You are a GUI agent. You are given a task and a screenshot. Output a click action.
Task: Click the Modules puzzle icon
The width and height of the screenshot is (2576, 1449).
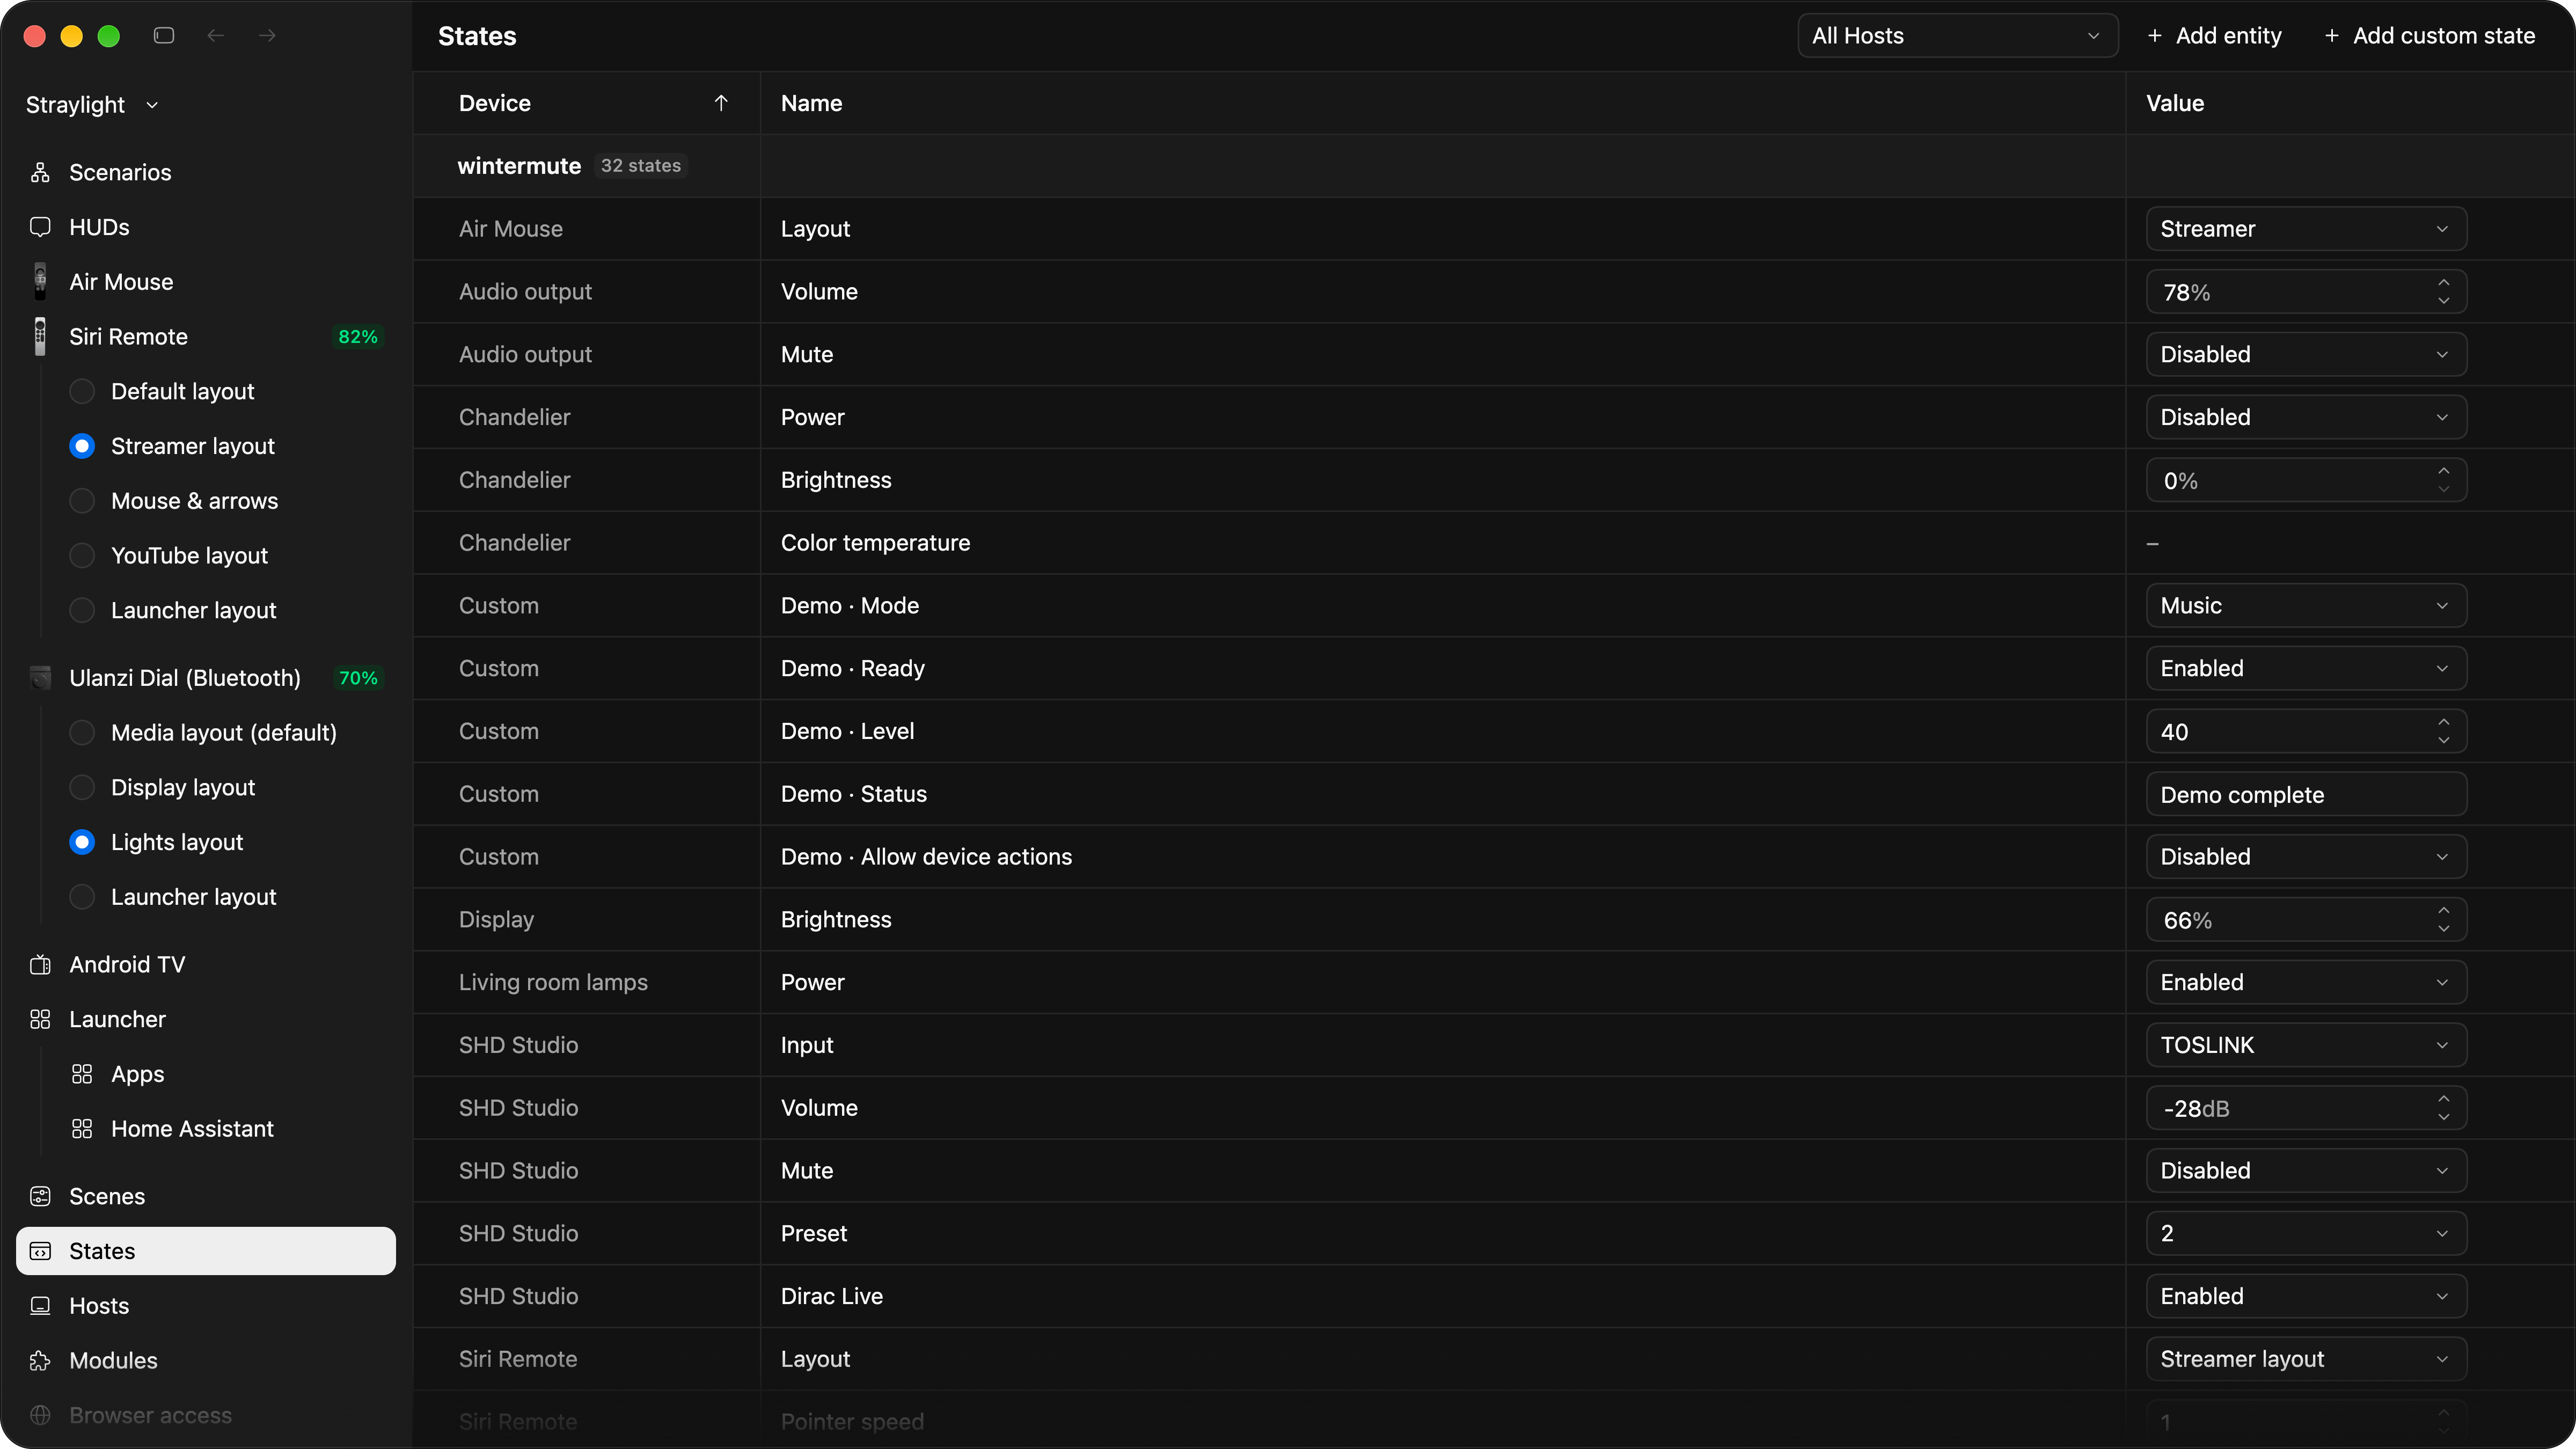(x=40, y=1361)
